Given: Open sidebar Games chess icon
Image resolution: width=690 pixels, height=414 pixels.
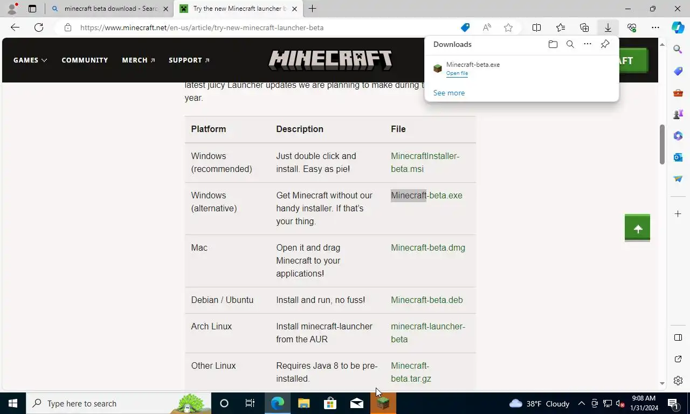Looking at the screenshot, I should tap(678, 114).
